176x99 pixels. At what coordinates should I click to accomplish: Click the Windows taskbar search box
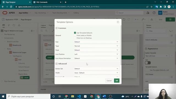(x=28, y=97)
